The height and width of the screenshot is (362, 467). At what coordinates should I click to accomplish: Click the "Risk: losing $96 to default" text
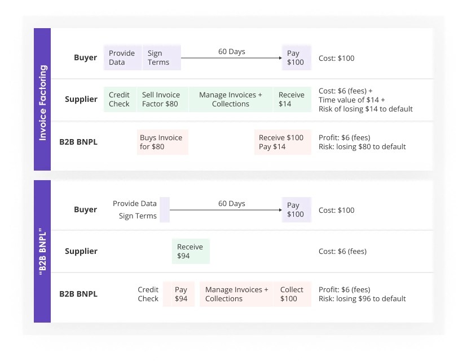click(362, 299)
